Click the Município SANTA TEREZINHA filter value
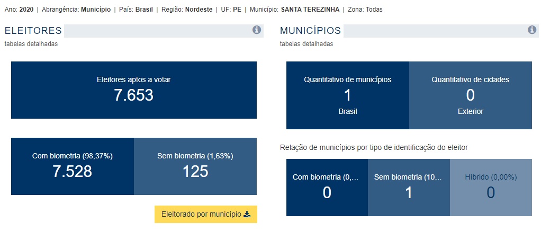Viewport: 541px width, 240px height. point(310,10)
